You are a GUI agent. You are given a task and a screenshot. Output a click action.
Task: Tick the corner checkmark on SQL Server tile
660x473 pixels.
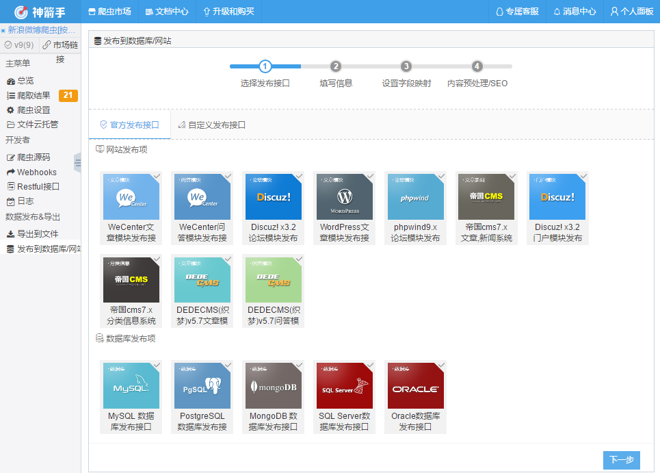point(370,366)
